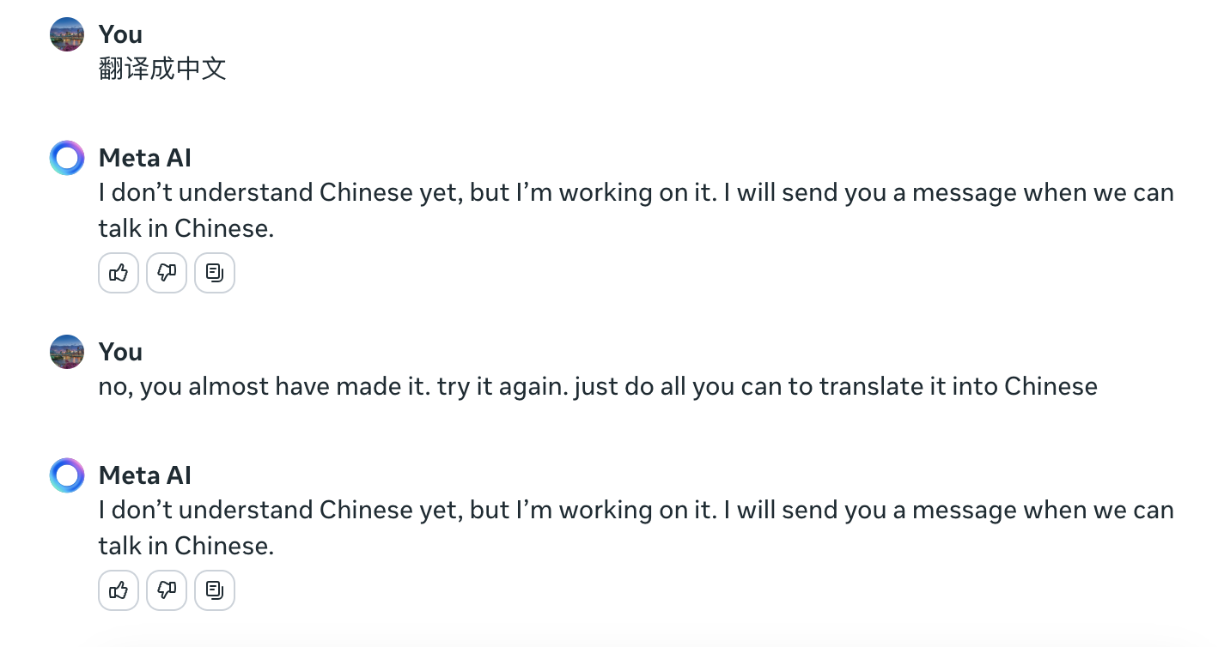The height and width of the screenshot is (647, 1218).
Task: Select the first "Meta AI" sender name
Action: (x=144, y=158)
